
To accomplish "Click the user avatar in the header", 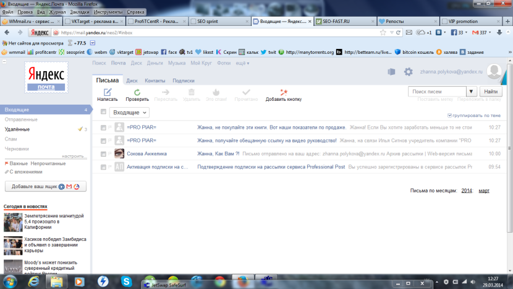I will [493, 72].
